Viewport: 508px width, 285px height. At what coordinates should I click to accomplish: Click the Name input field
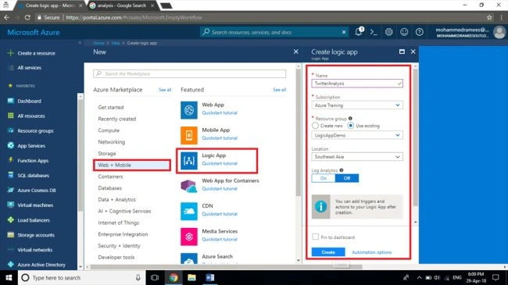click(357, 84)
